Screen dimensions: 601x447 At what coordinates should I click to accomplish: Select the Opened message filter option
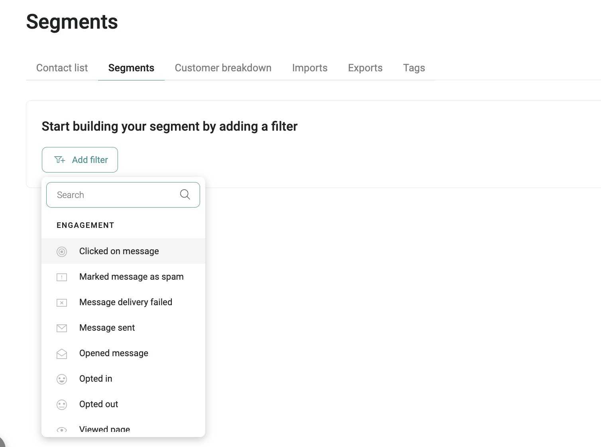(x=123, y=353)
